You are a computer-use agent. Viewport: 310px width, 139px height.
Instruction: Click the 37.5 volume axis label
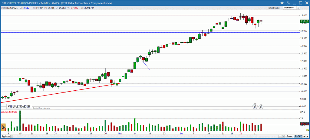pyautogui.click(x=303, y=112)
